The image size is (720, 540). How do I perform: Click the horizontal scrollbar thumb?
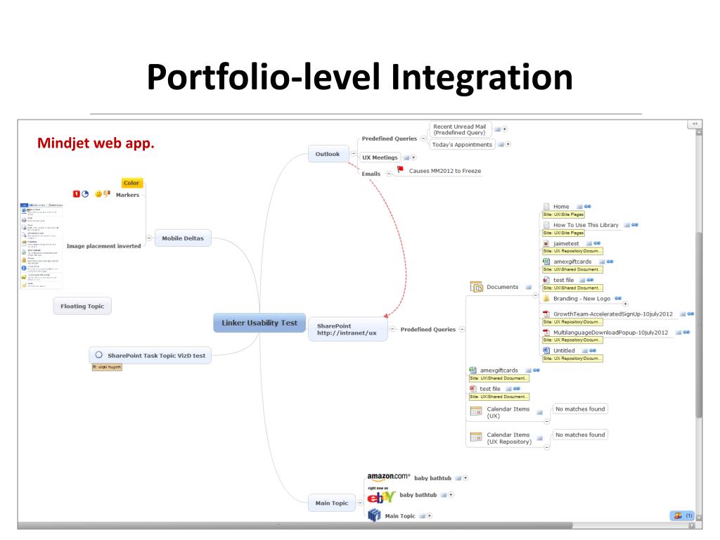295,525
